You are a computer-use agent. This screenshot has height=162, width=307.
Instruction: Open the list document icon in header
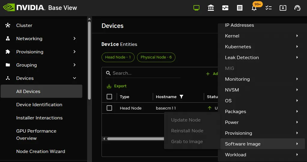point(240,8)
